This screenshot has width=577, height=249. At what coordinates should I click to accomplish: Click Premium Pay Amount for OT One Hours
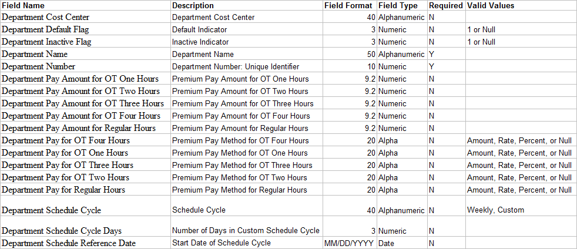(240, 79)
